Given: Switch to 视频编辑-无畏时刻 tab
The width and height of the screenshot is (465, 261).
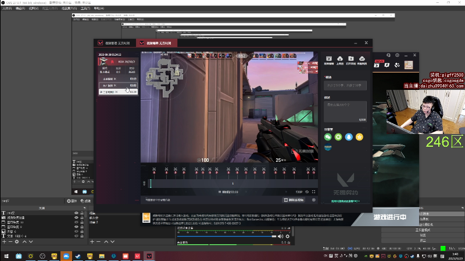Looking at the screenshot, I should (x=156, y=43).
